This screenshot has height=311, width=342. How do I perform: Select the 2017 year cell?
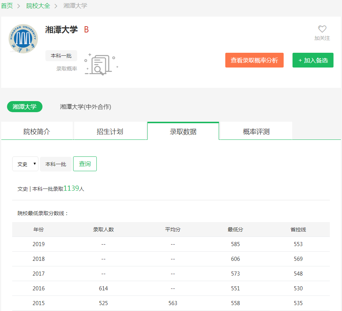point(39,273)
